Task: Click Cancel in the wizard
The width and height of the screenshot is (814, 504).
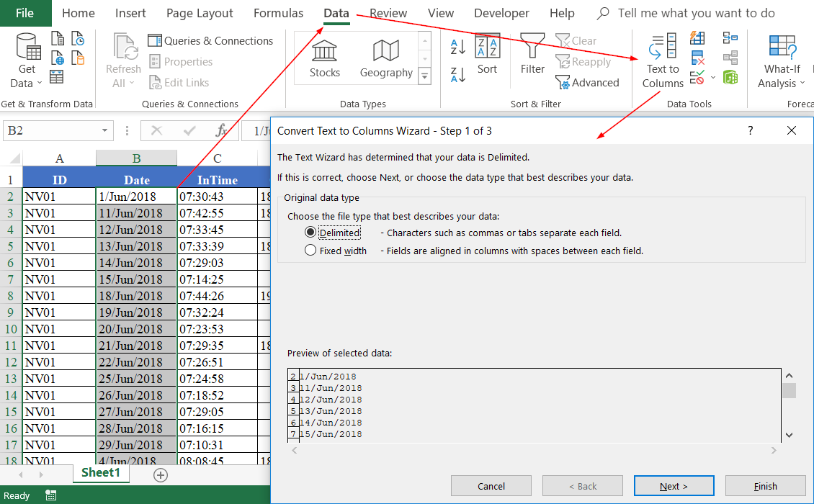Action: [491, 486]
